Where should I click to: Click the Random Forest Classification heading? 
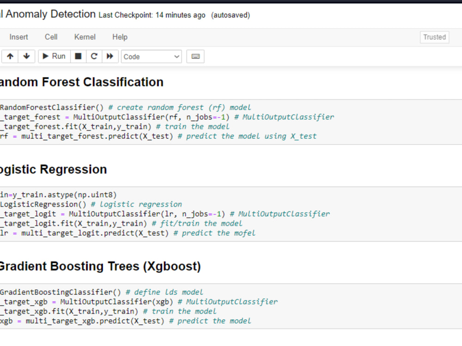81,82
